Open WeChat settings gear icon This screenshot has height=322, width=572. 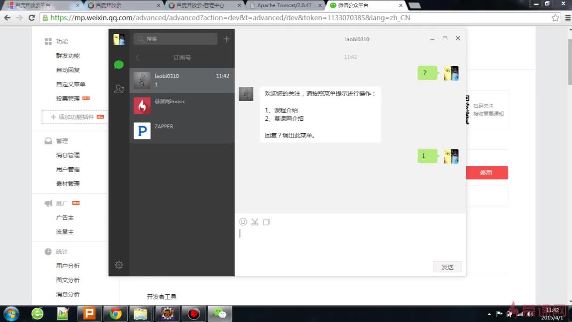[x=119, y=265]
